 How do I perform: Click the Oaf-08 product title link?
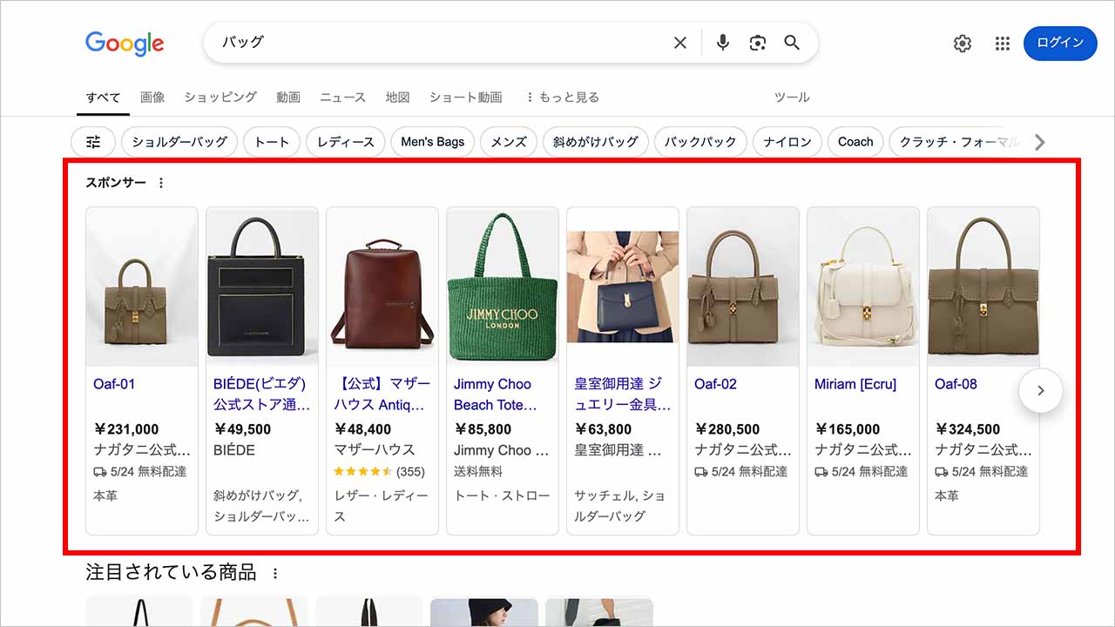click(956, 384)
